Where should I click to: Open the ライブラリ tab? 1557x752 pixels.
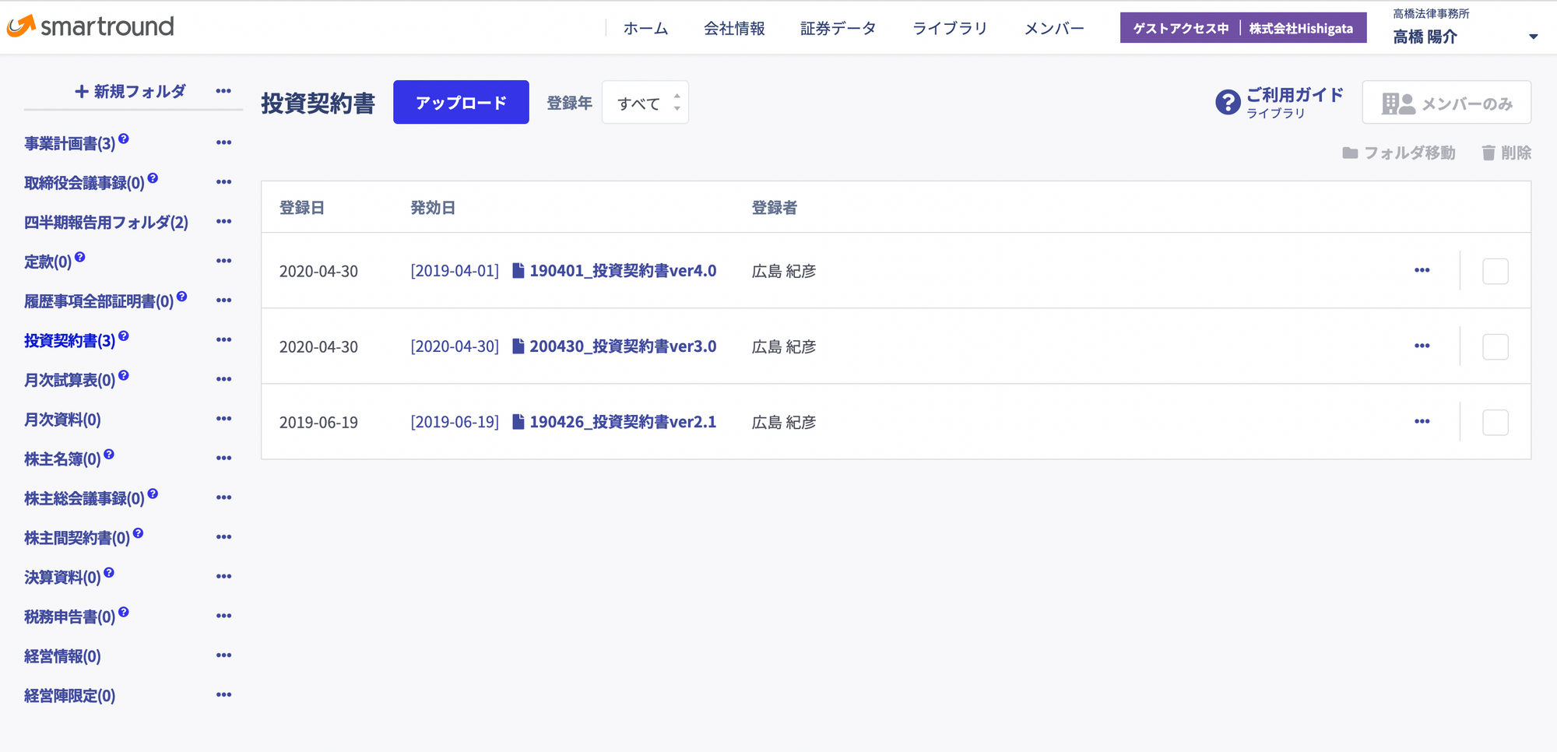point(950,28)
